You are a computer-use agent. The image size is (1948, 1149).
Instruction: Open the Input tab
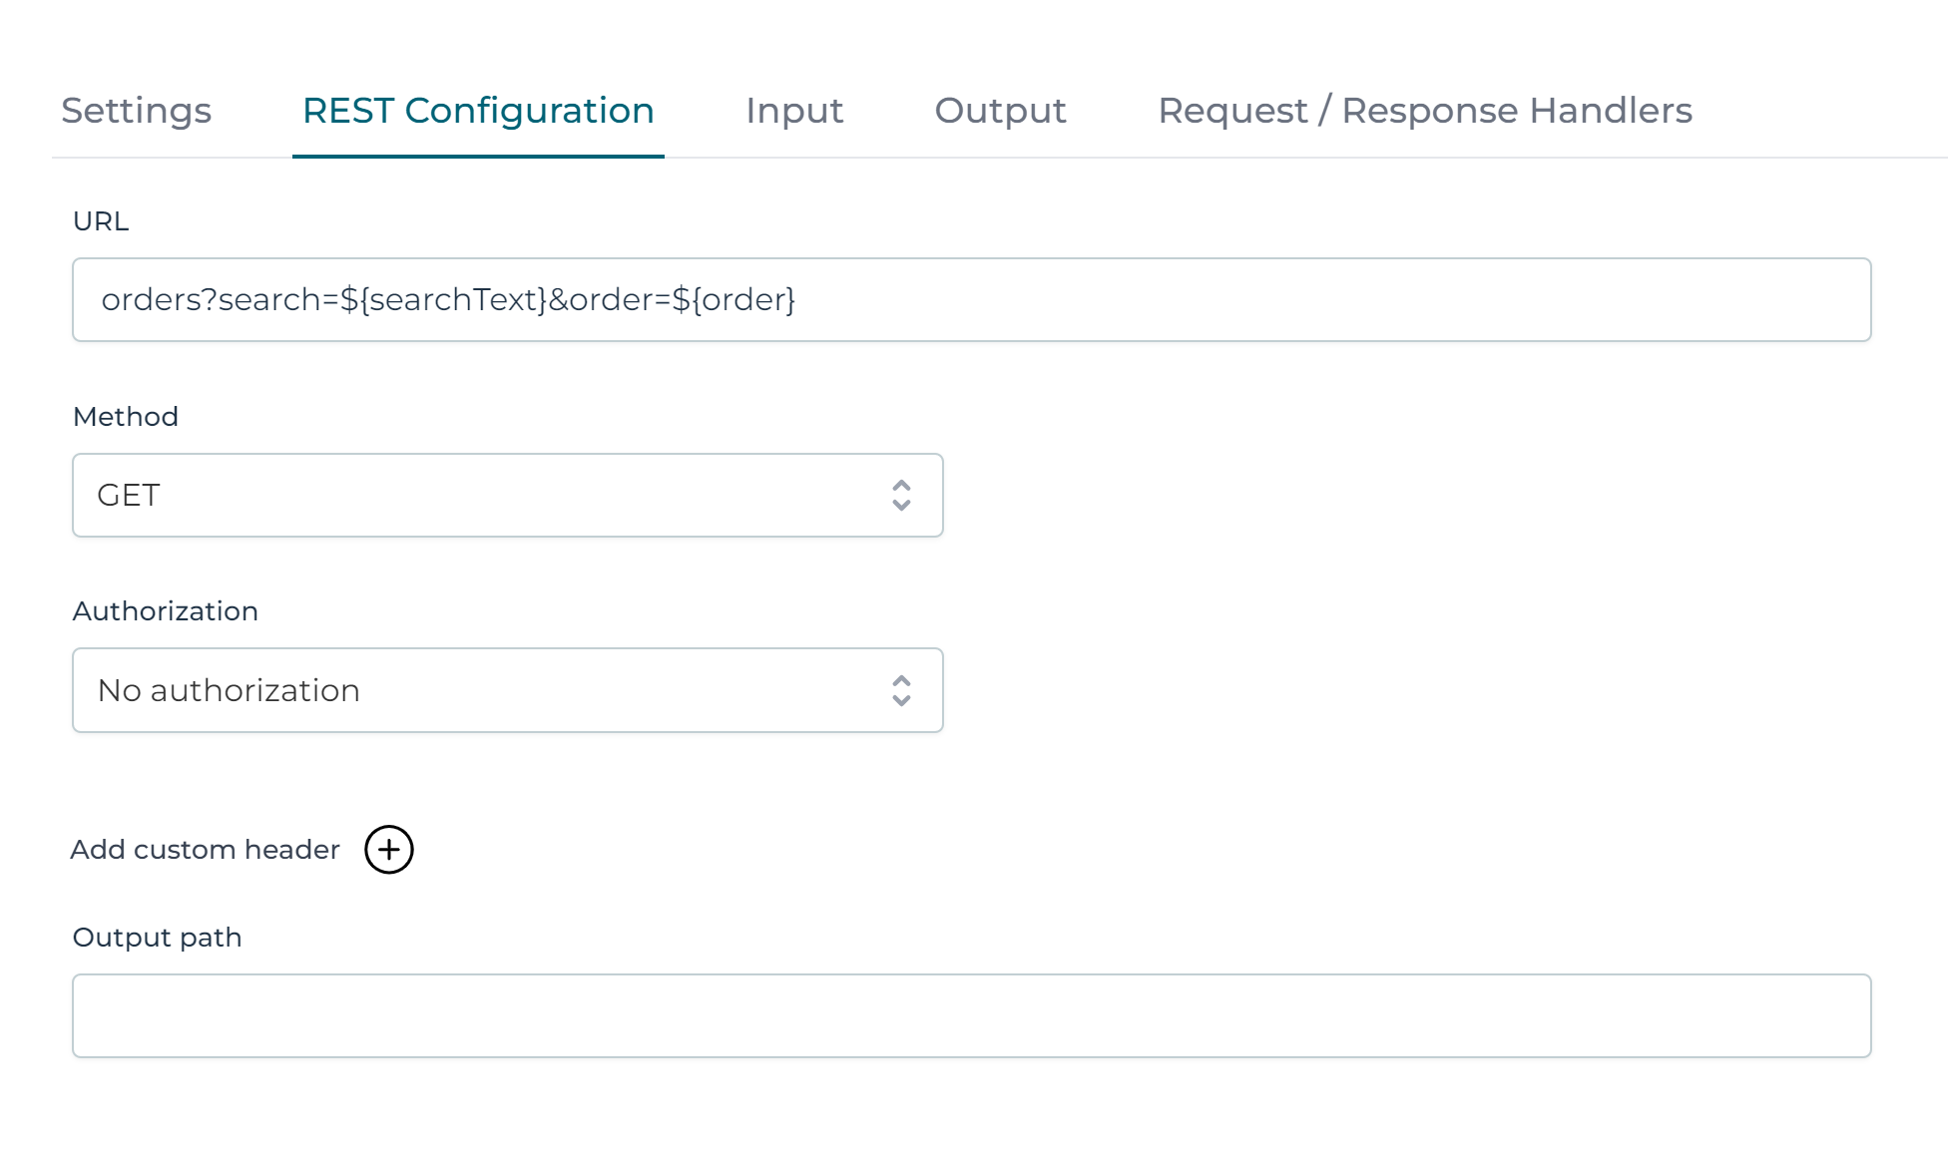pyautogui.click(x=794, y=111)
